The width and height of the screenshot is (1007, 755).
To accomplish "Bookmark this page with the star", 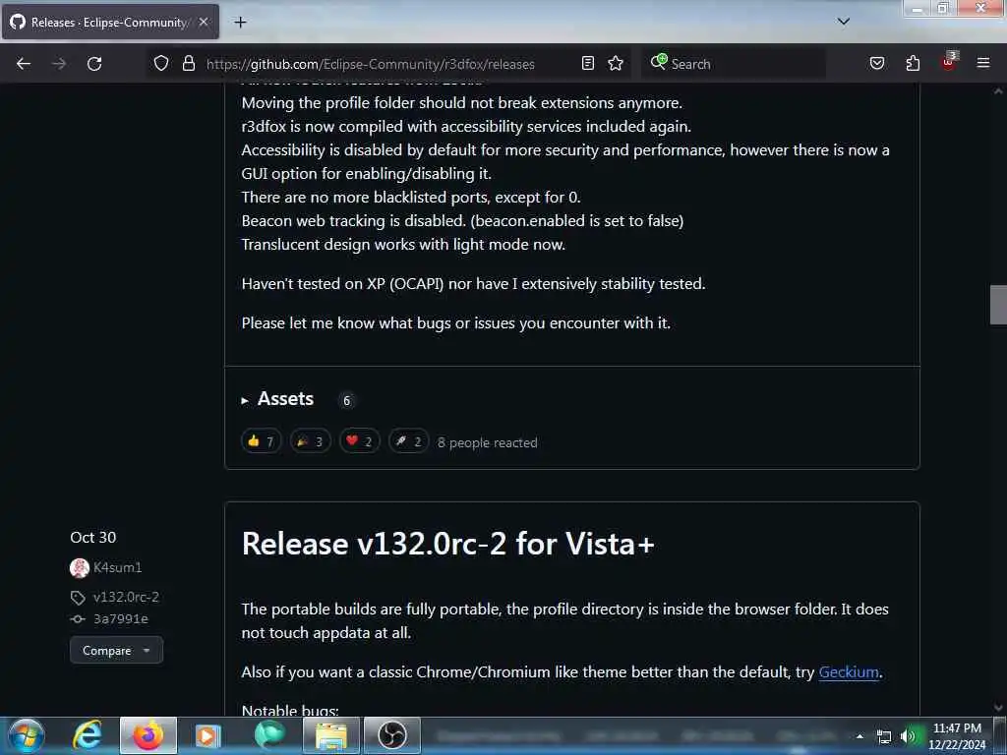I will [616, 63].
